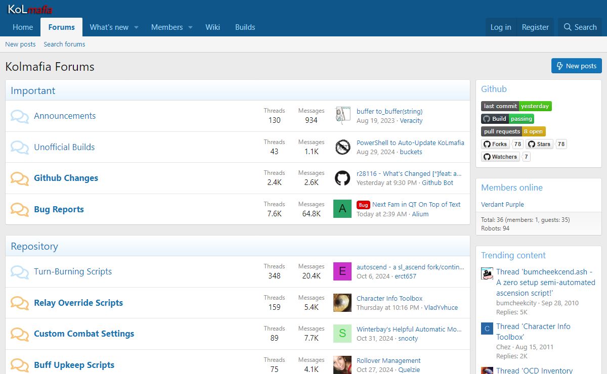Image resolution: width=607 pixels, height=374 pixels.
Task: Open Quelzie's avatar in Buff Upkeep row
Action: click(x=342, y=365)
